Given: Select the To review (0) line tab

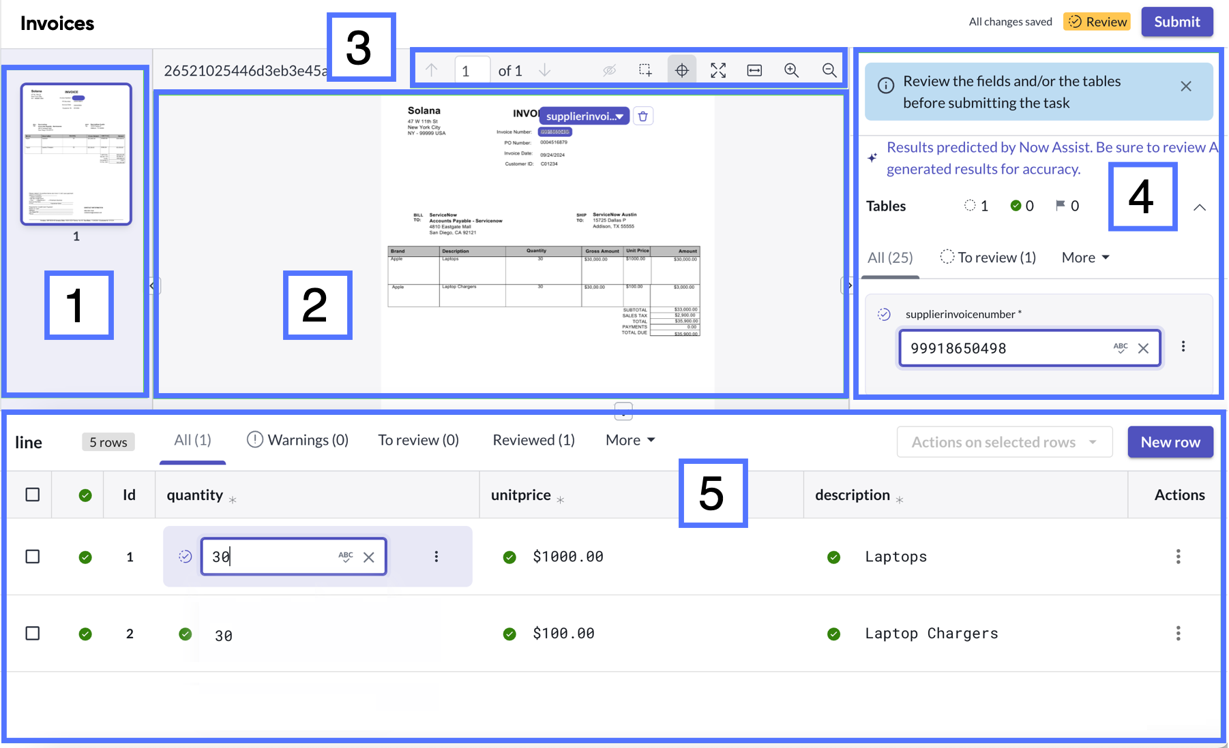Looking at the screenshot, I should 419,440.
